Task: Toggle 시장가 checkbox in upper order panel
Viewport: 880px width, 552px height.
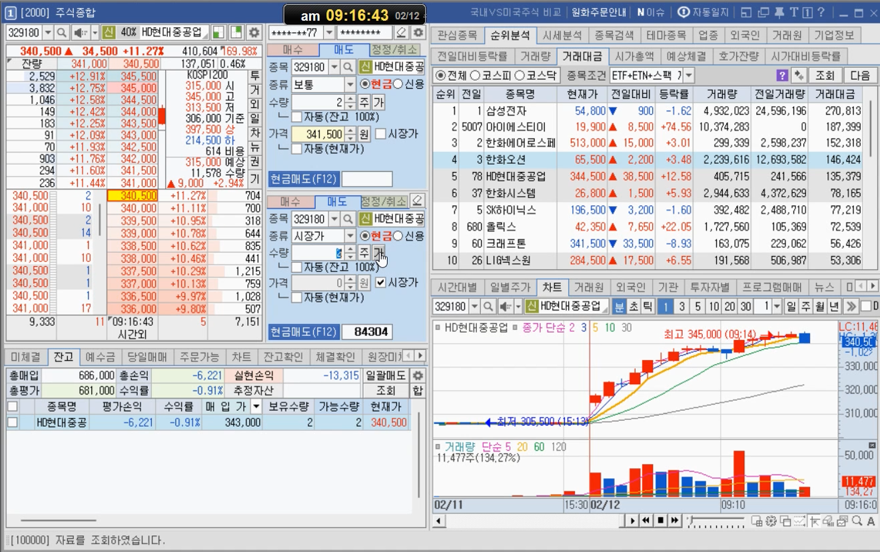Action: (x=380, y=134)
